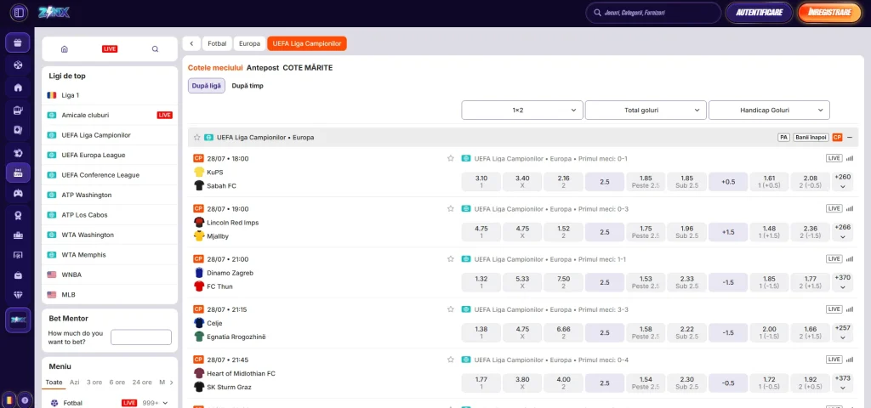Click the home icon in sports panel
The image size is (871, 408).
65,48
